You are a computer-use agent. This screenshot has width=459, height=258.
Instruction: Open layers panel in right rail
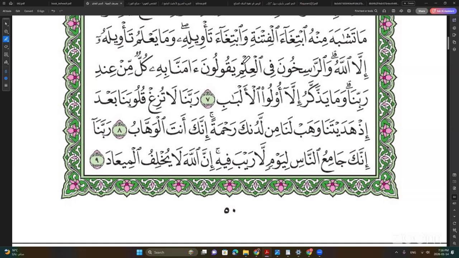click(454, 49)
